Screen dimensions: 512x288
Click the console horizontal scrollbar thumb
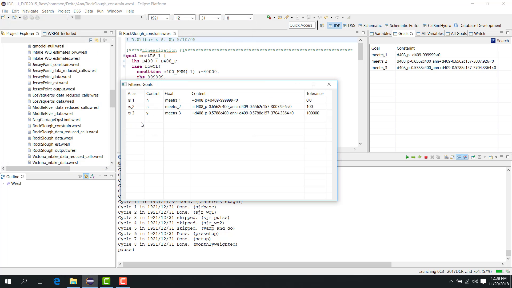tap(257, 264)
